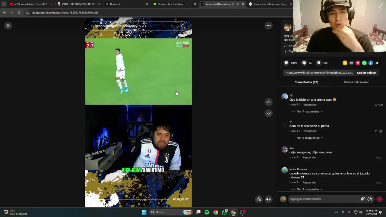
Task: Switch to Home / X tab
Action: [x=126, y=4]
